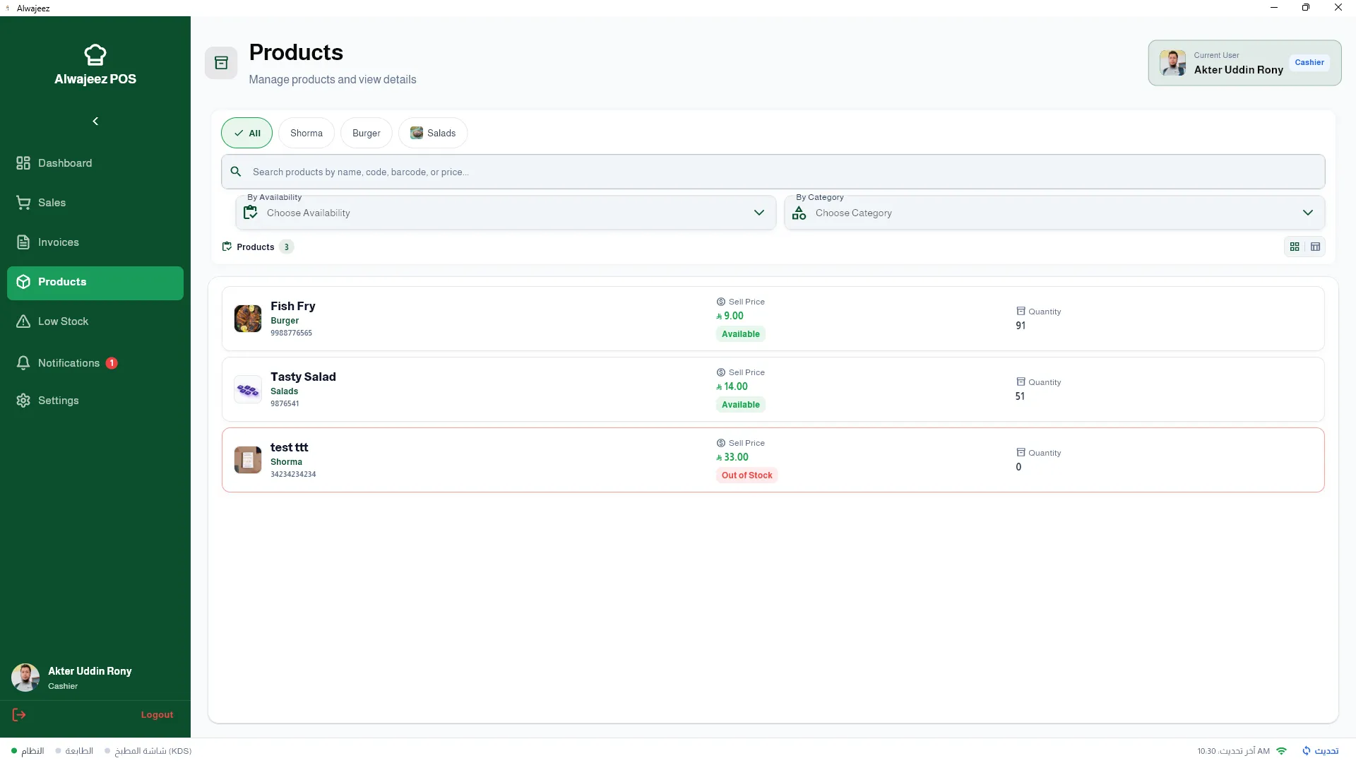Filter by the Burger category chip
Image resolution: width=1356 pixels, height=763 pixels.
coord(367,133)
